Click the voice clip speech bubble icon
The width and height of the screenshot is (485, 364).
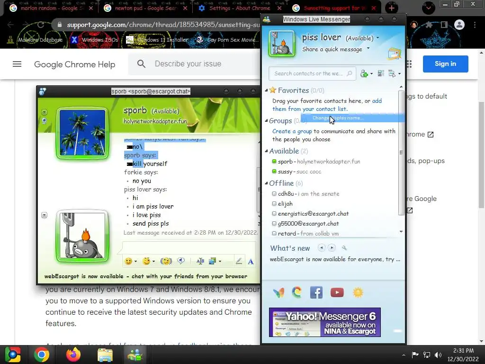coord(181,261)
